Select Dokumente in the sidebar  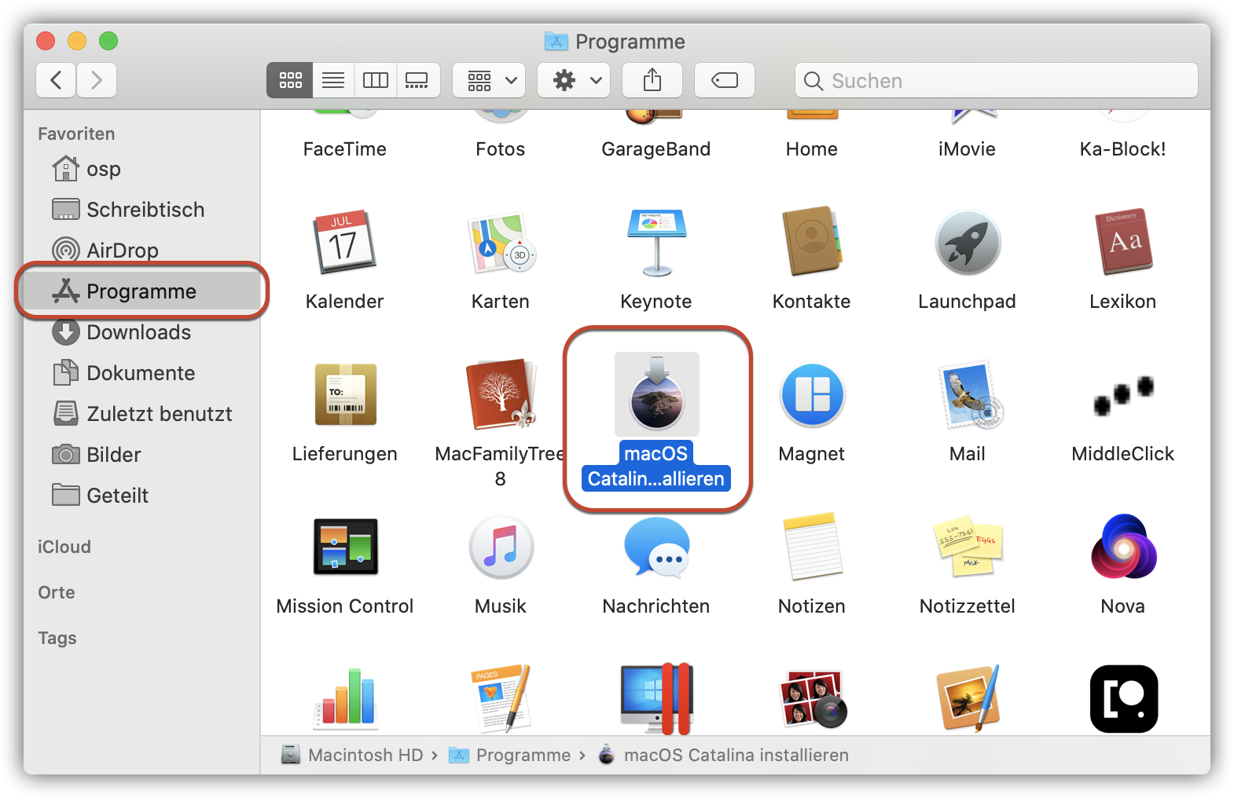click(141, 373)
